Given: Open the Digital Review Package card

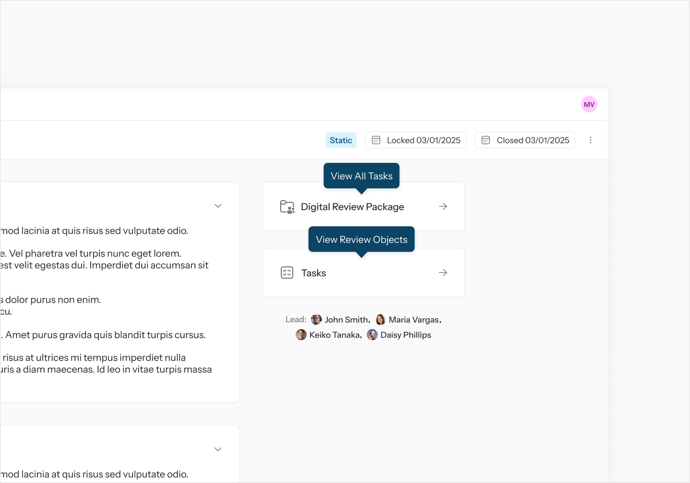Looking at the screenshot, I should point(352,207).
